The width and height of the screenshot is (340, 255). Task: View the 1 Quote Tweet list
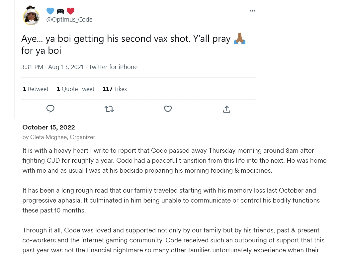[76, 89]
